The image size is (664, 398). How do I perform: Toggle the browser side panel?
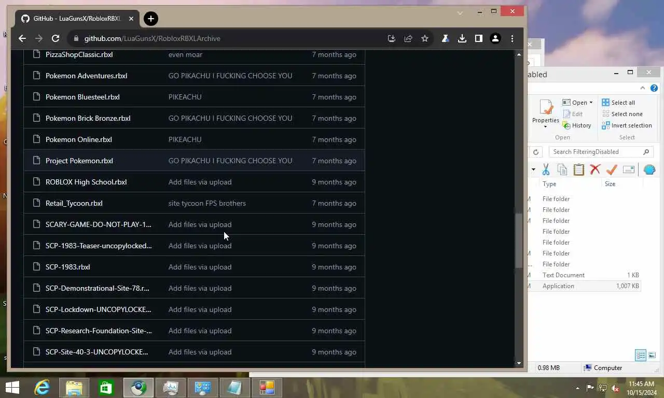pyautogui.click(x=478, y=38)
